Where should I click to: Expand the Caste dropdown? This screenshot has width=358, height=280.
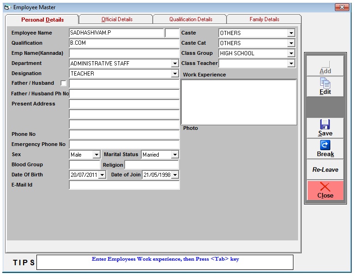point(291,33)
